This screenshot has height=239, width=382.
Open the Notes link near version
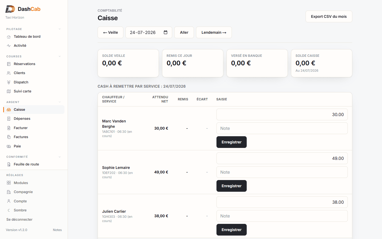57,230
